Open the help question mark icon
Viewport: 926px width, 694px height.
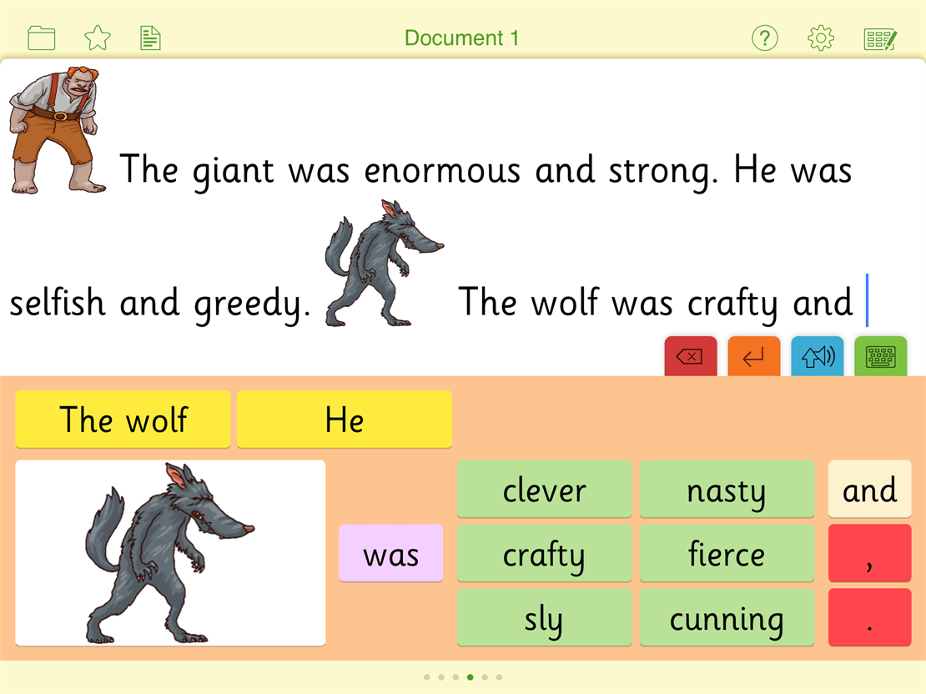[764, 38]
